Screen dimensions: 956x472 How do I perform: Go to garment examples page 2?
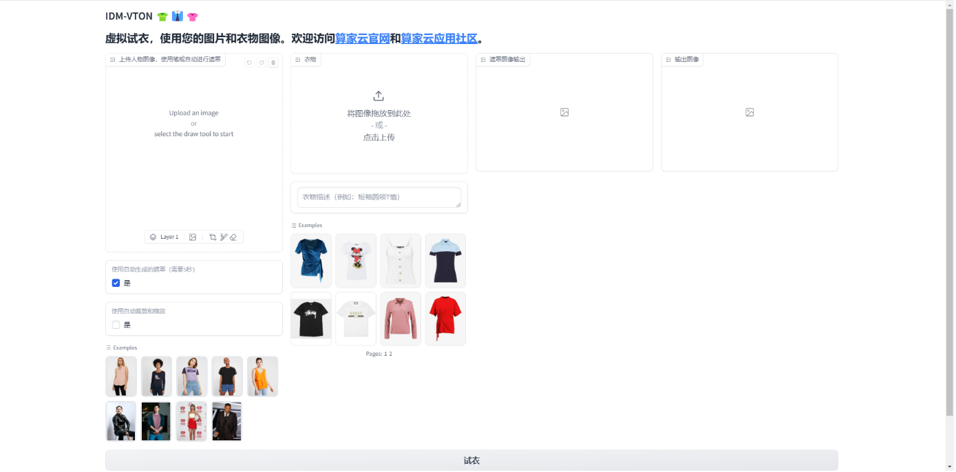[x=390, y=354]
